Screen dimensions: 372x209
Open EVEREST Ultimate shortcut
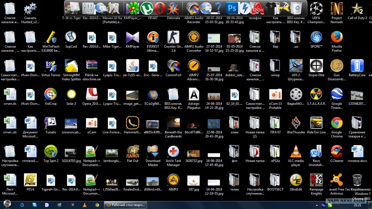click(153, 42)
